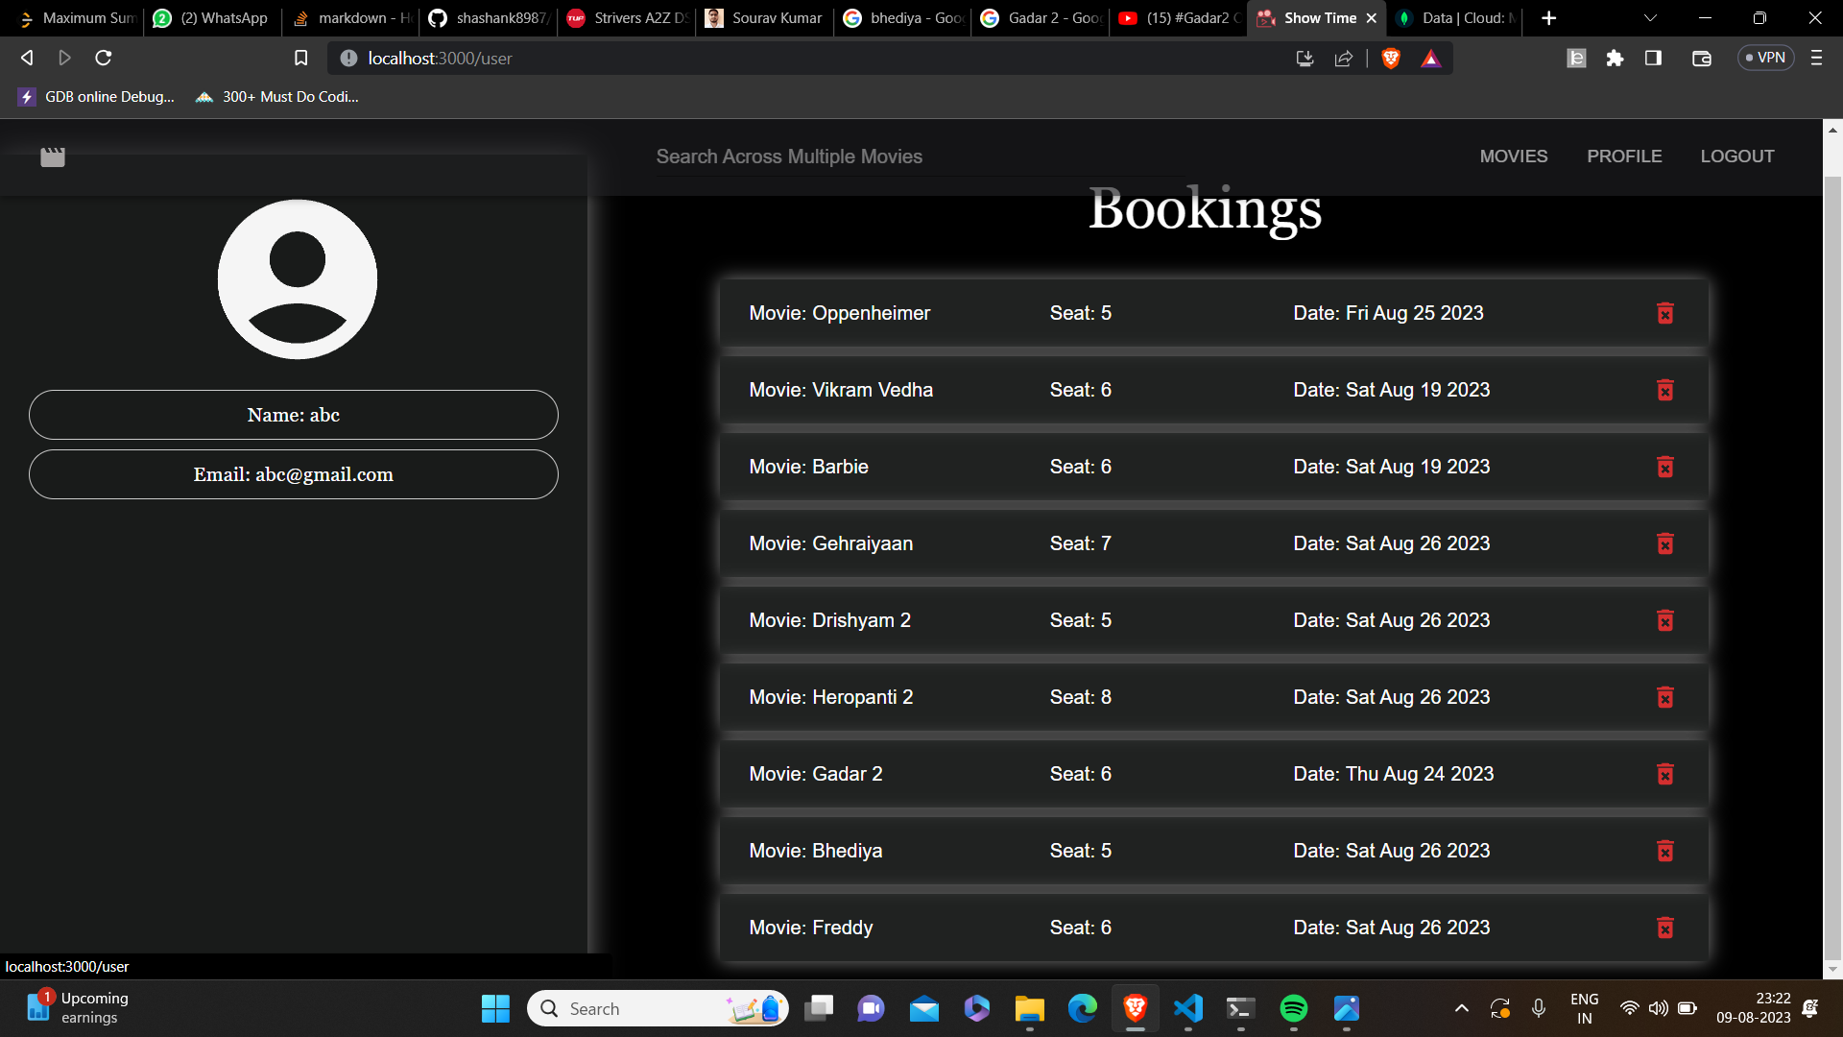Image resolution: width=1843 pixels, height=1037 pixels.
Task: Delete the Gadar 2 booking
Action: 1665,774
